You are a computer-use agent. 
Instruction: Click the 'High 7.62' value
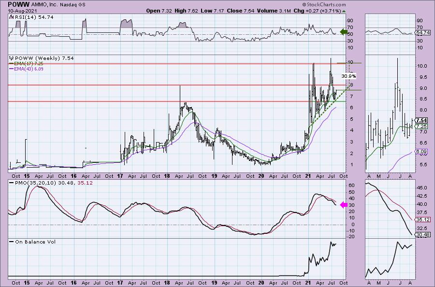(186, 11)
